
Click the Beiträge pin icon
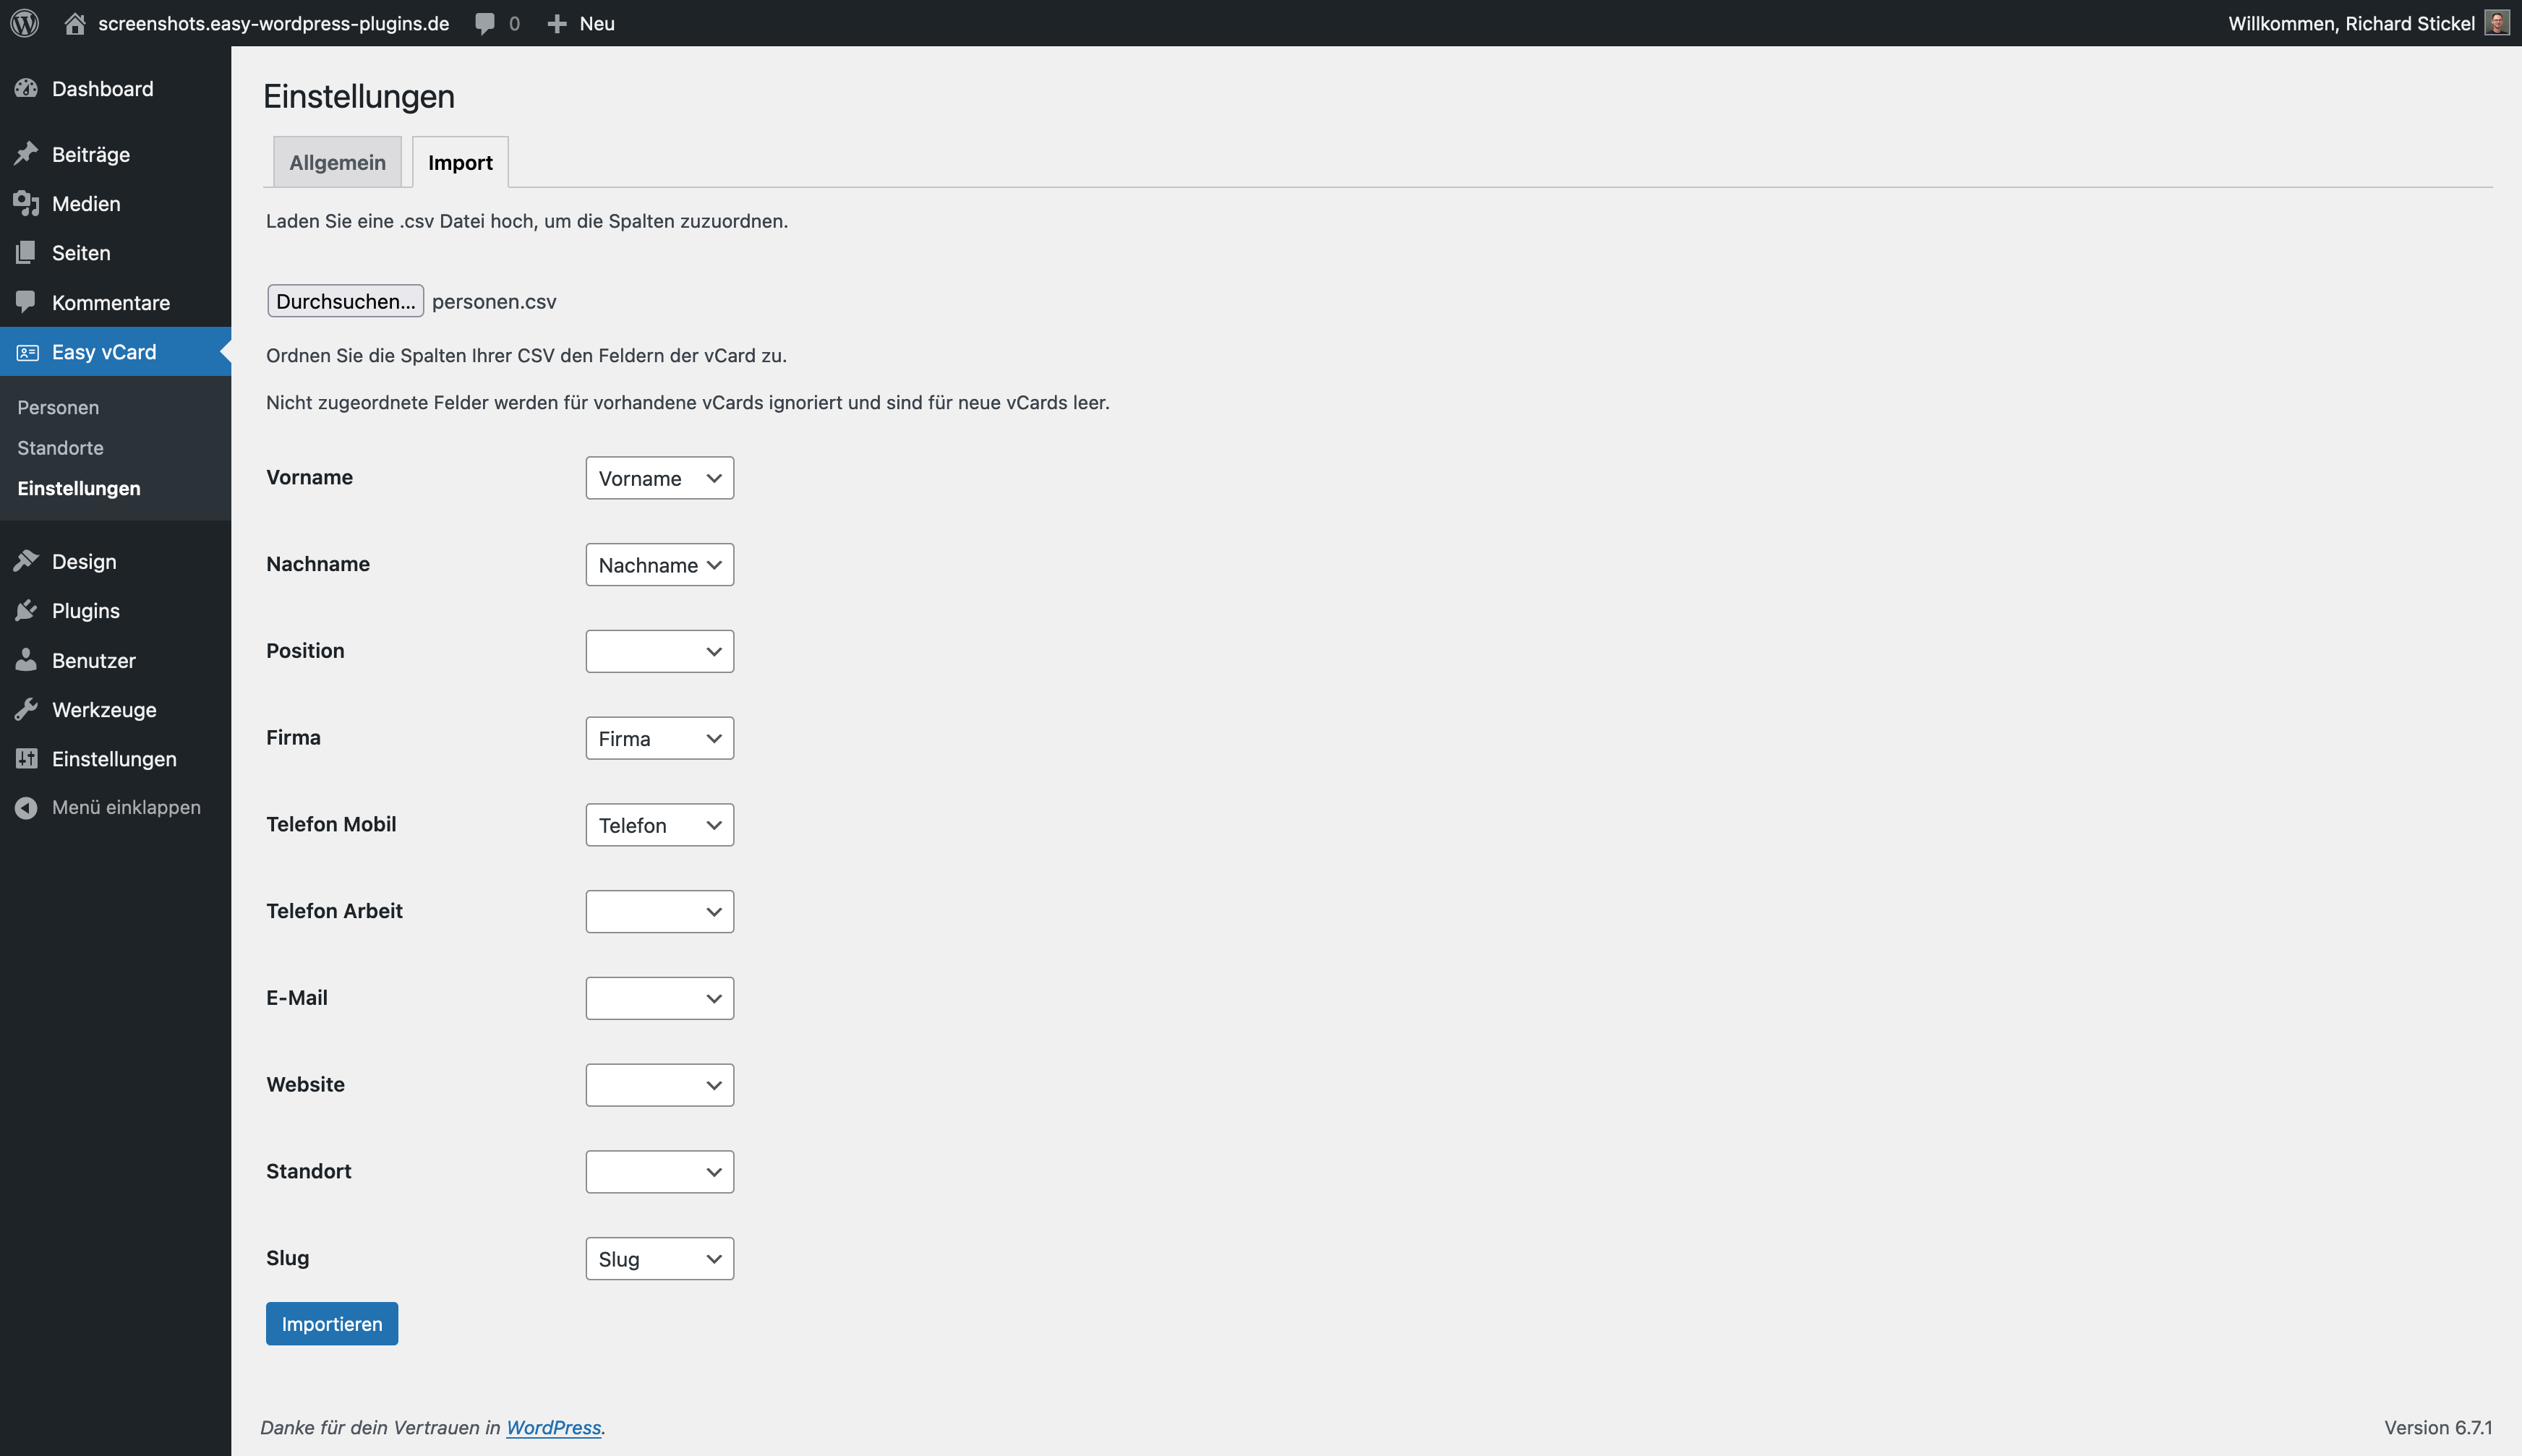tap(27, 154)
